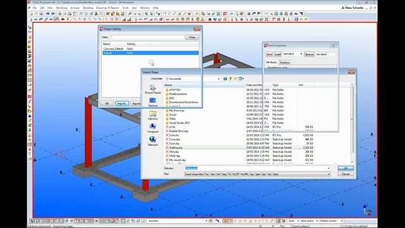Click the Save as button in Item Properties
Image resolution: width=405 pixels, height=228 pixels.
(x=309, y=54)
